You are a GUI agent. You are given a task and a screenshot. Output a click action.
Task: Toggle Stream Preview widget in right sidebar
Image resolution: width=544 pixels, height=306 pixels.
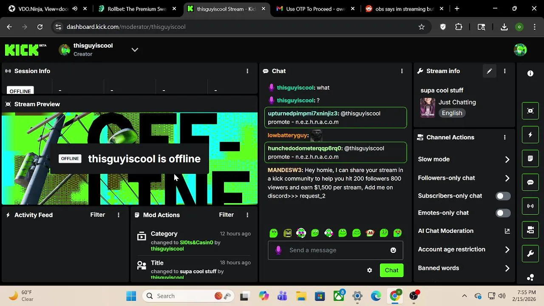[530, 111]
